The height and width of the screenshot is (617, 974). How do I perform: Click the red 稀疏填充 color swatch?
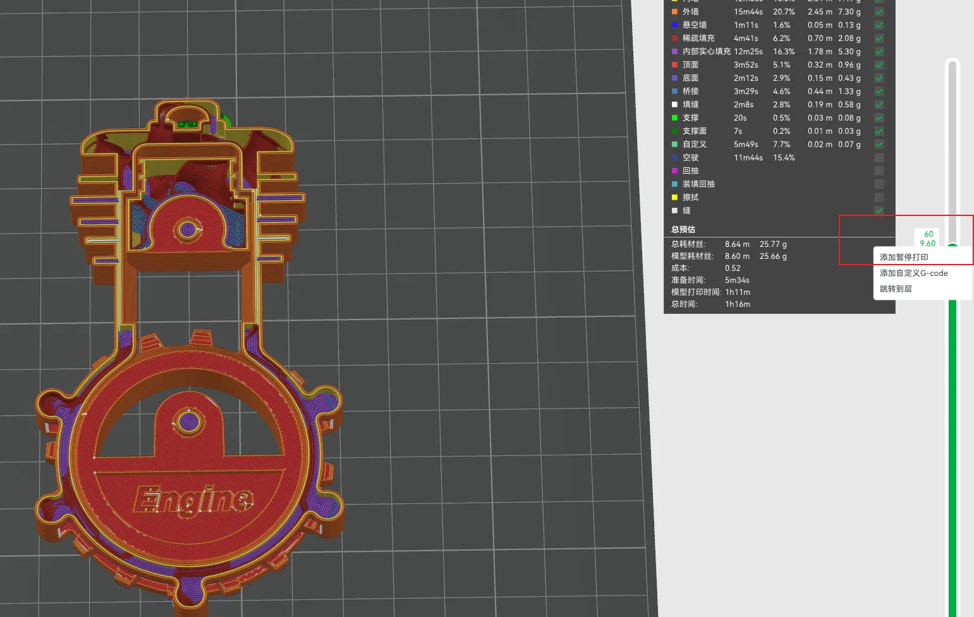point(675,38)
